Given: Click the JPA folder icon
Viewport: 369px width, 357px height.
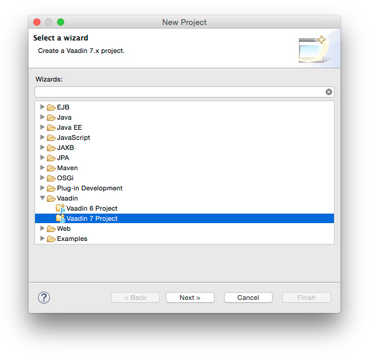Looking at the screenshot, I should pyautogui.click(x=51, y=158).
